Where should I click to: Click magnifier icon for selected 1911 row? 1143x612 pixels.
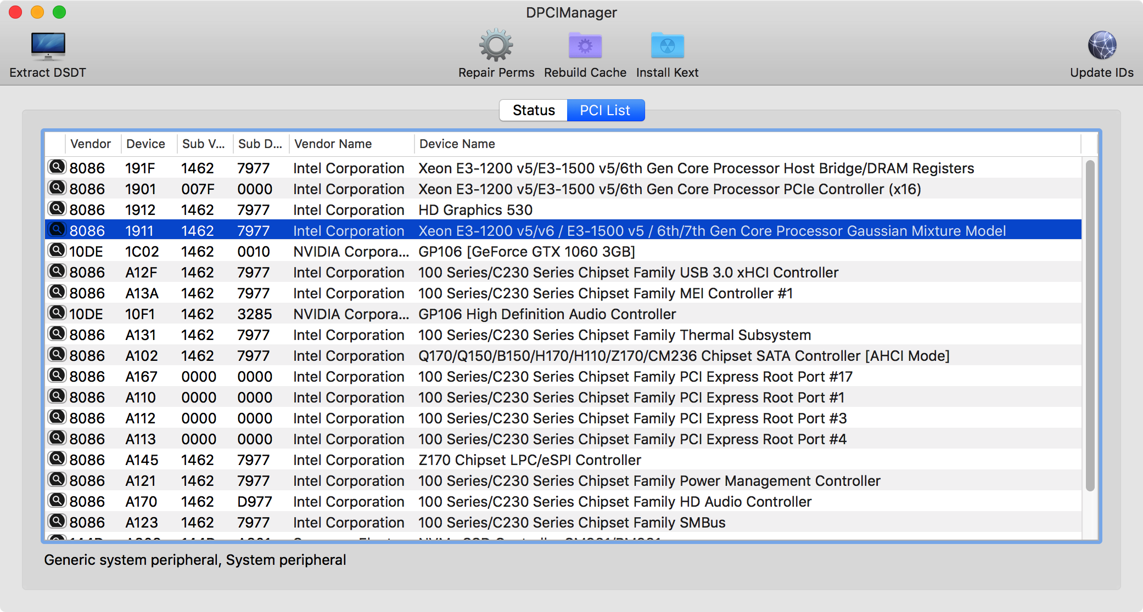pos(57,229)
